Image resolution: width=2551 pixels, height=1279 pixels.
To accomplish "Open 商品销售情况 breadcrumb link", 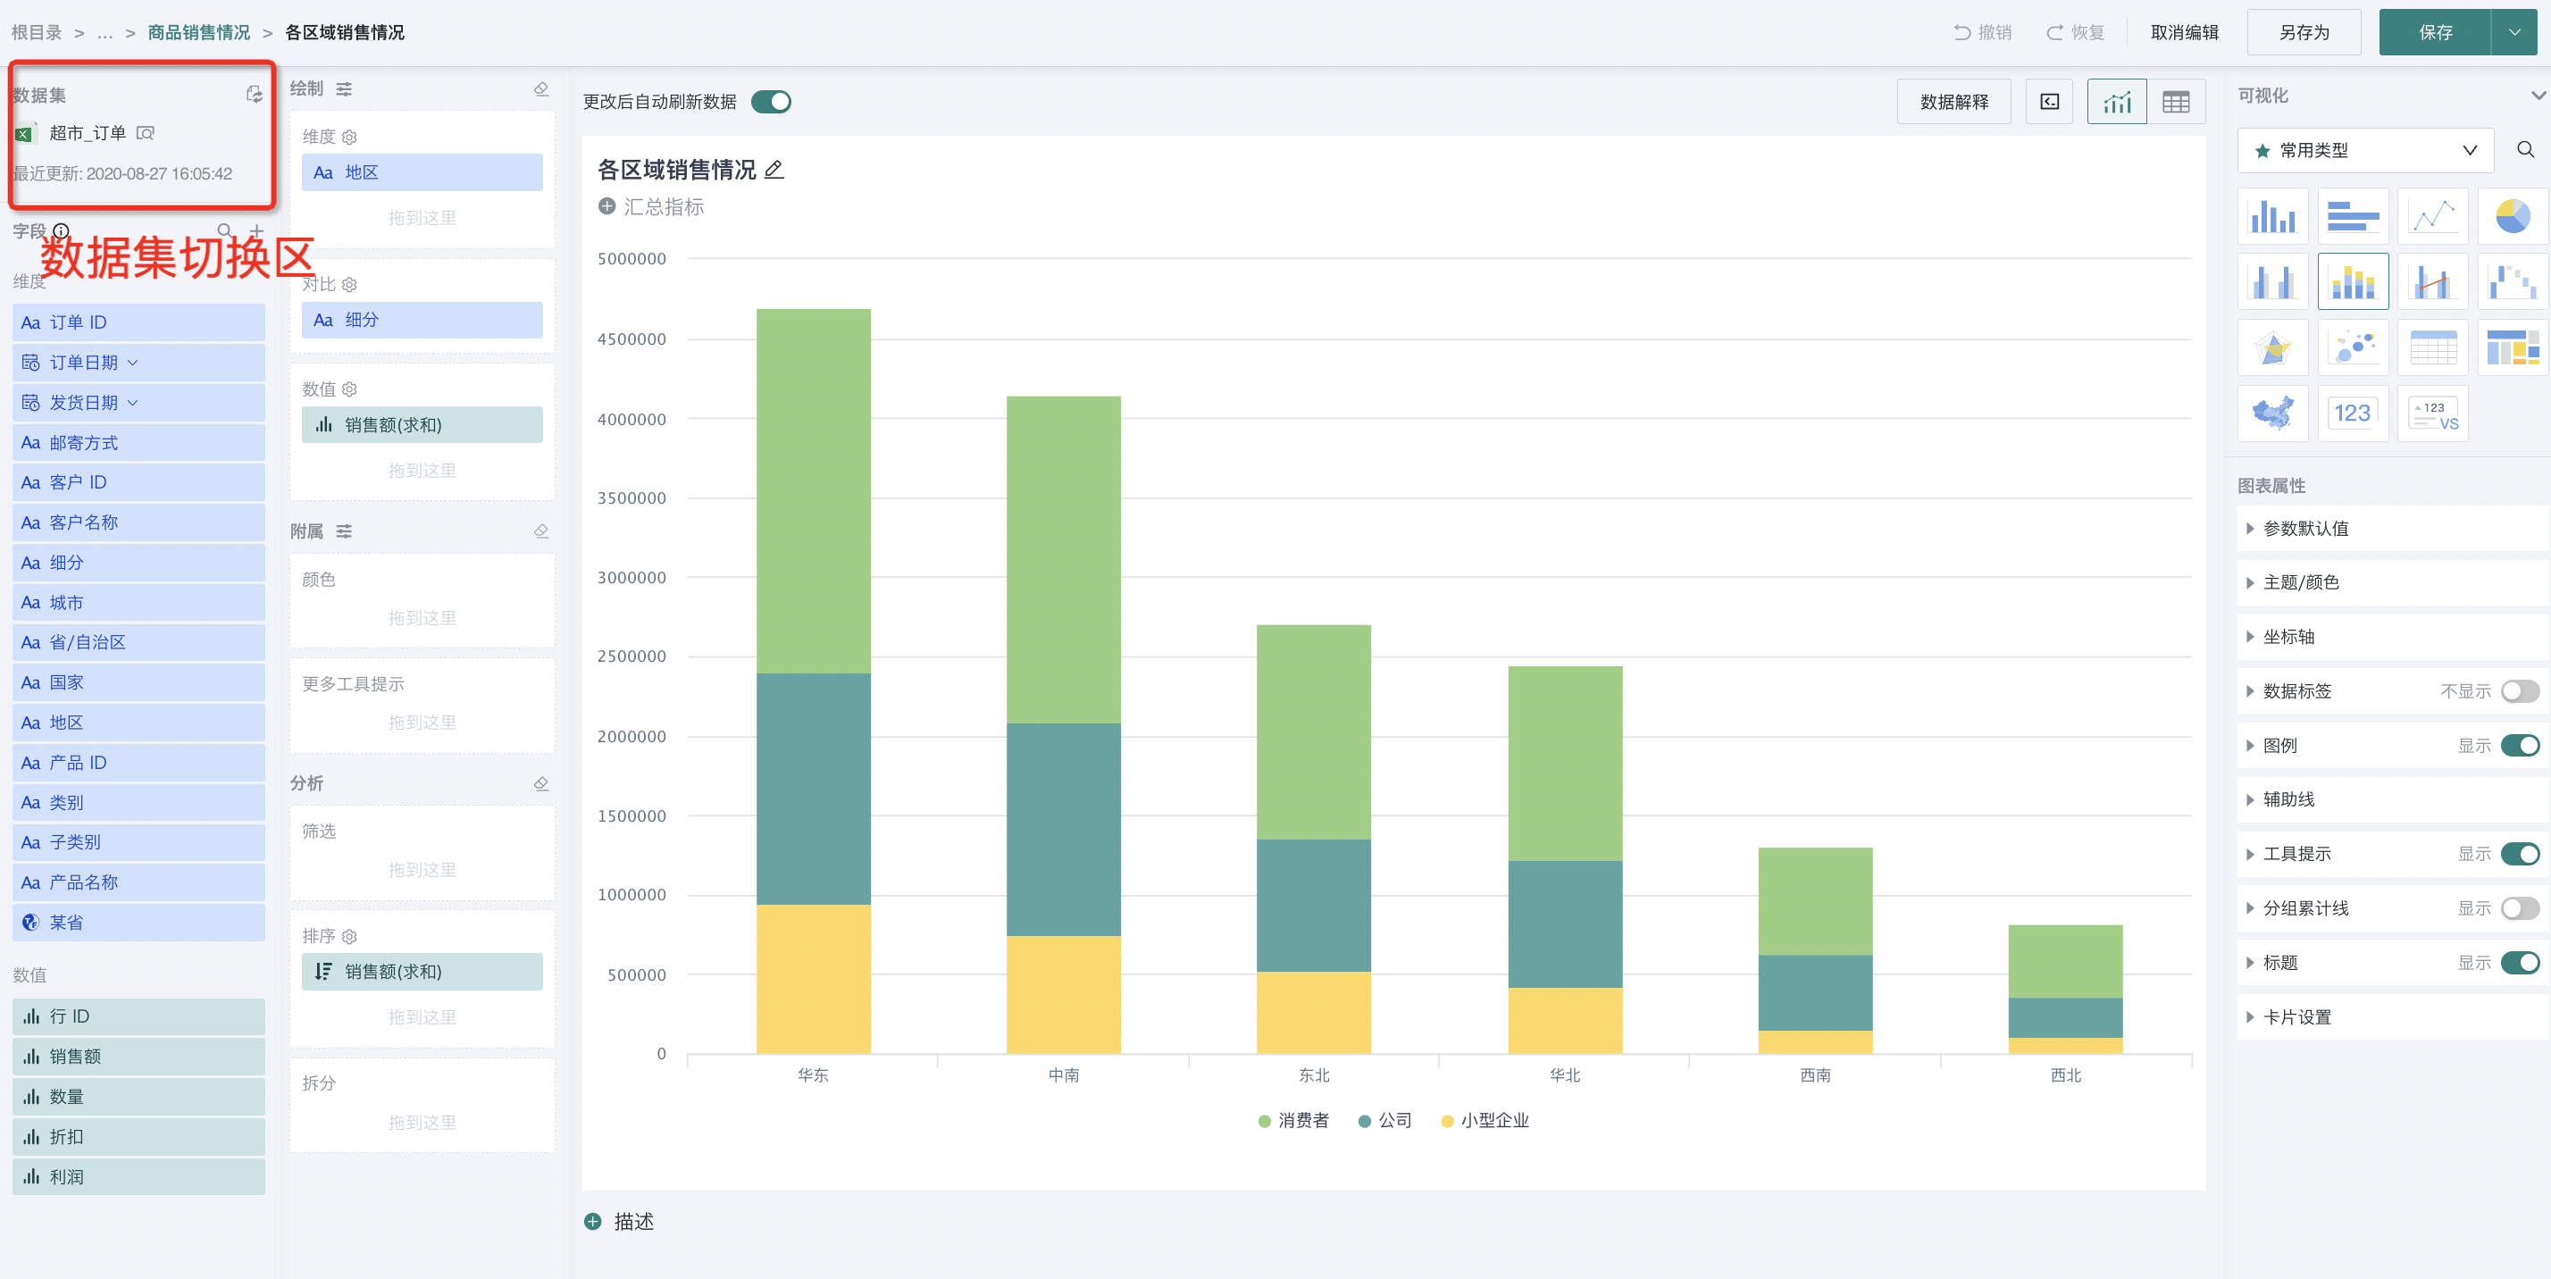I will 199,33.
